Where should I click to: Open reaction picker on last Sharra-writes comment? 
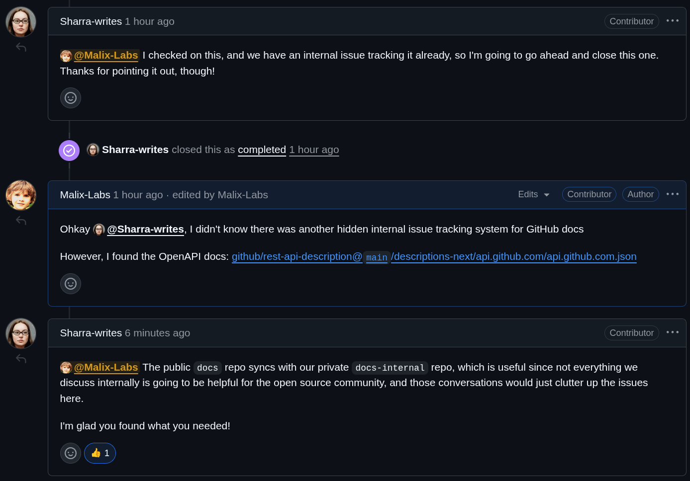tap(71, 453)
